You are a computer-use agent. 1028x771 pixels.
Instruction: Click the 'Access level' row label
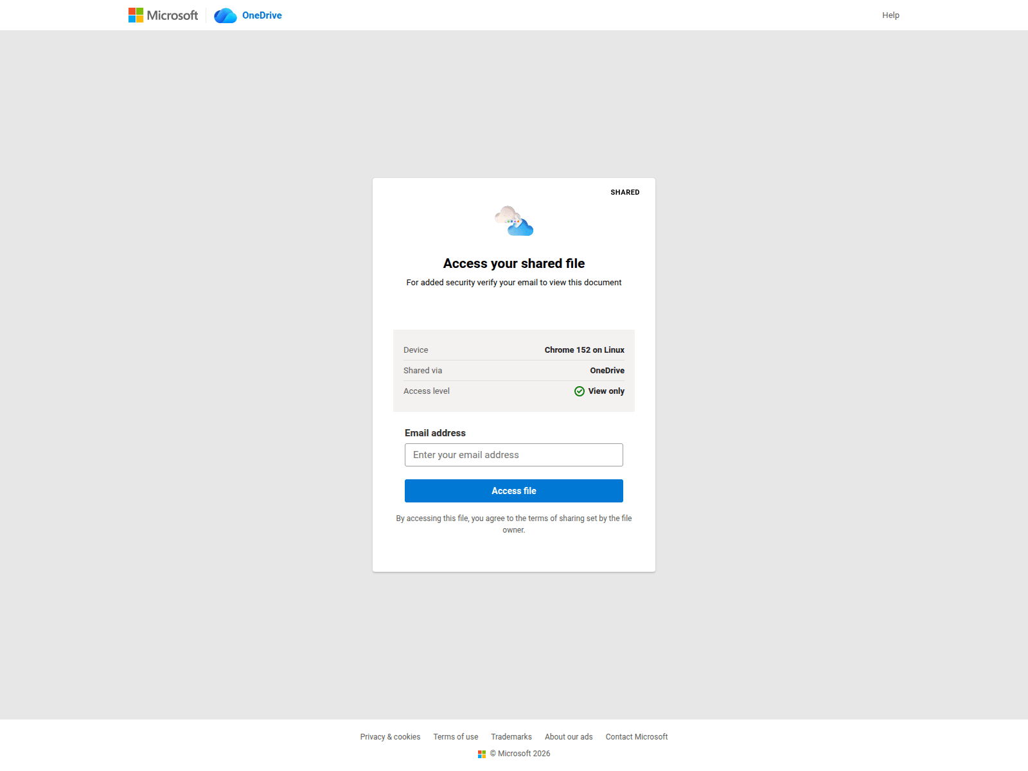pos(427,391)
